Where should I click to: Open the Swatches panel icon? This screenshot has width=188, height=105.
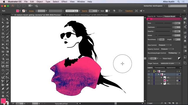(x=185, y=33)
